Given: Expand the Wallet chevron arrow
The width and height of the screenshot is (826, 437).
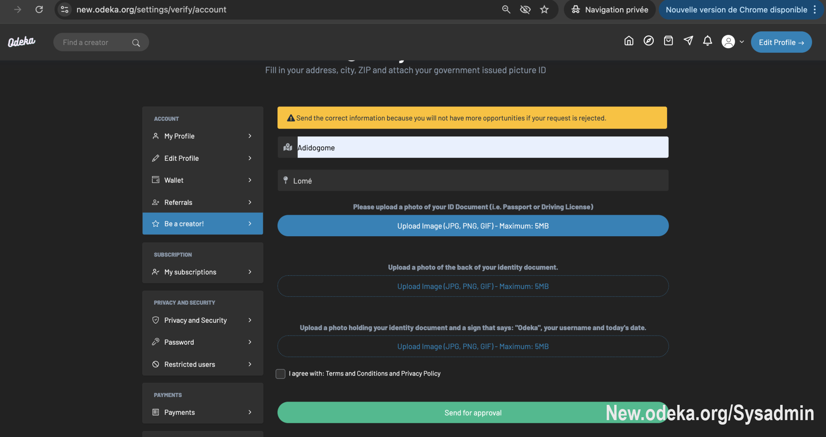Looking at the screenshot, I should pyautogui.click(x=250, y=180).
